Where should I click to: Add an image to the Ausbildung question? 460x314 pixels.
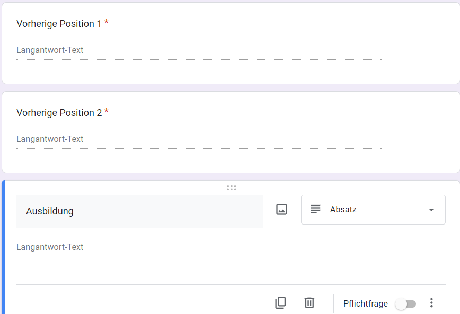click(x=281, y=210)
